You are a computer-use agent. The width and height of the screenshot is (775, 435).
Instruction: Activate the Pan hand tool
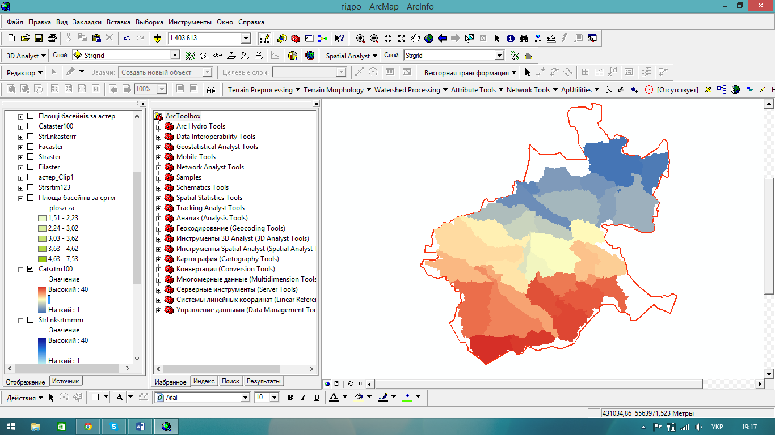point(415,39)
